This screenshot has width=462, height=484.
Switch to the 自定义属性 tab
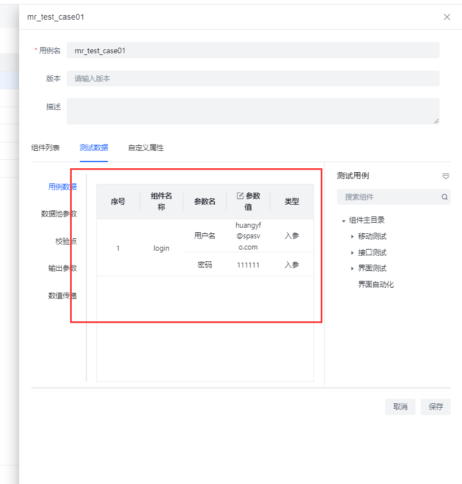[x=146, y=148]
